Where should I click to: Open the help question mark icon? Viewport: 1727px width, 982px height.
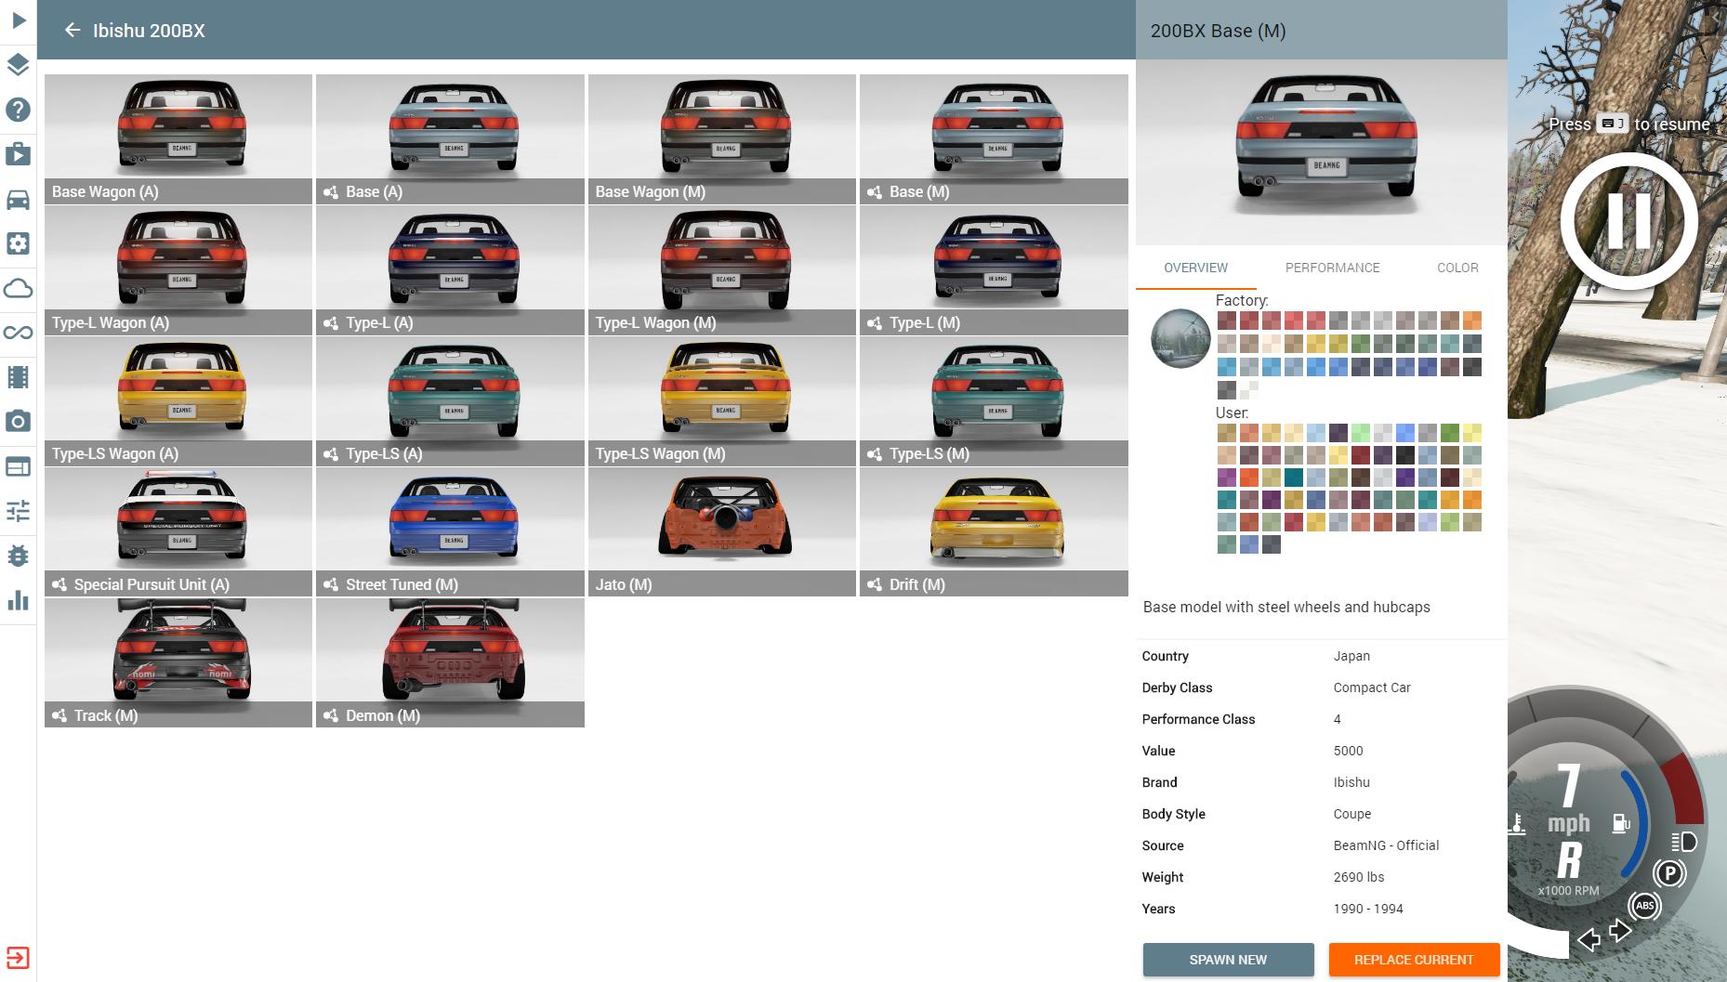(19, 110)
